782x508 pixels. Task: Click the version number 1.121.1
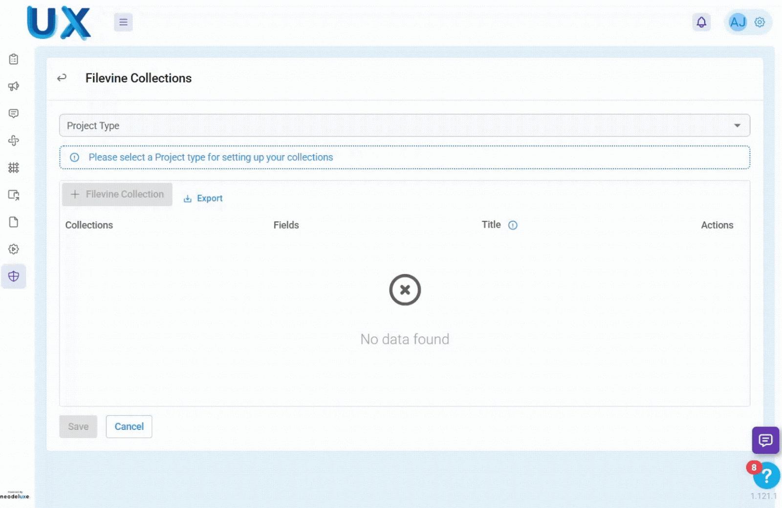pos(763,496)
